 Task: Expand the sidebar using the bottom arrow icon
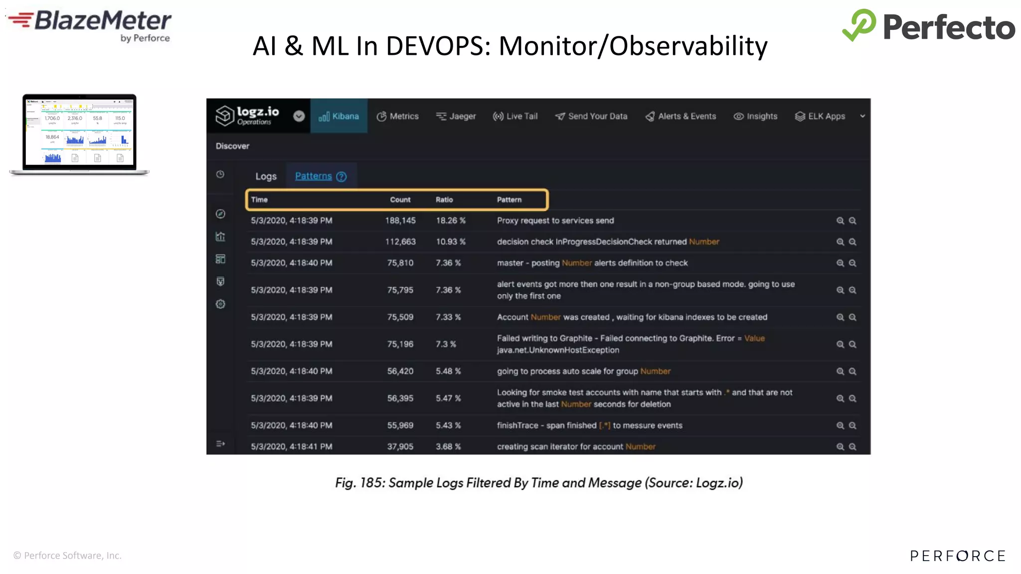pyautogui.click(x=220, y=443)
